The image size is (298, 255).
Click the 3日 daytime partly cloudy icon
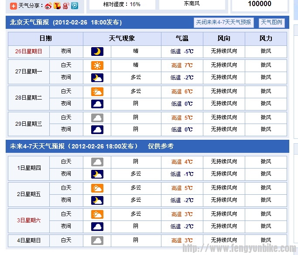pos(97,214)
